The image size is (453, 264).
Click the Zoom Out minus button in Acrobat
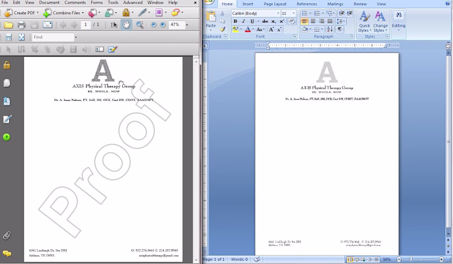154,25
